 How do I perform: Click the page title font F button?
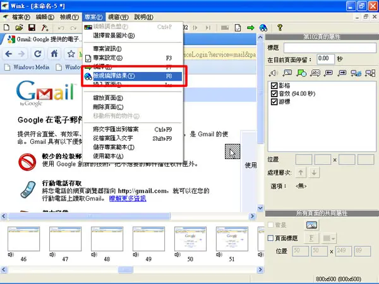311,238
